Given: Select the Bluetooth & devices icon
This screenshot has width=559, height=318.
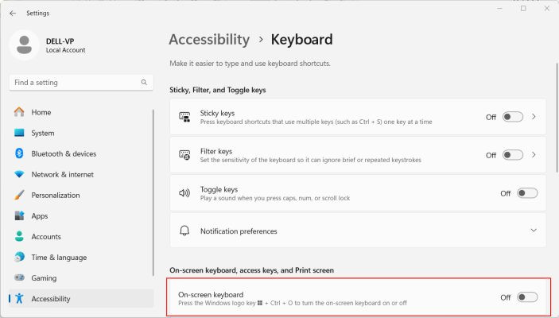Looking at the screenshot, I should coord(19,153).
